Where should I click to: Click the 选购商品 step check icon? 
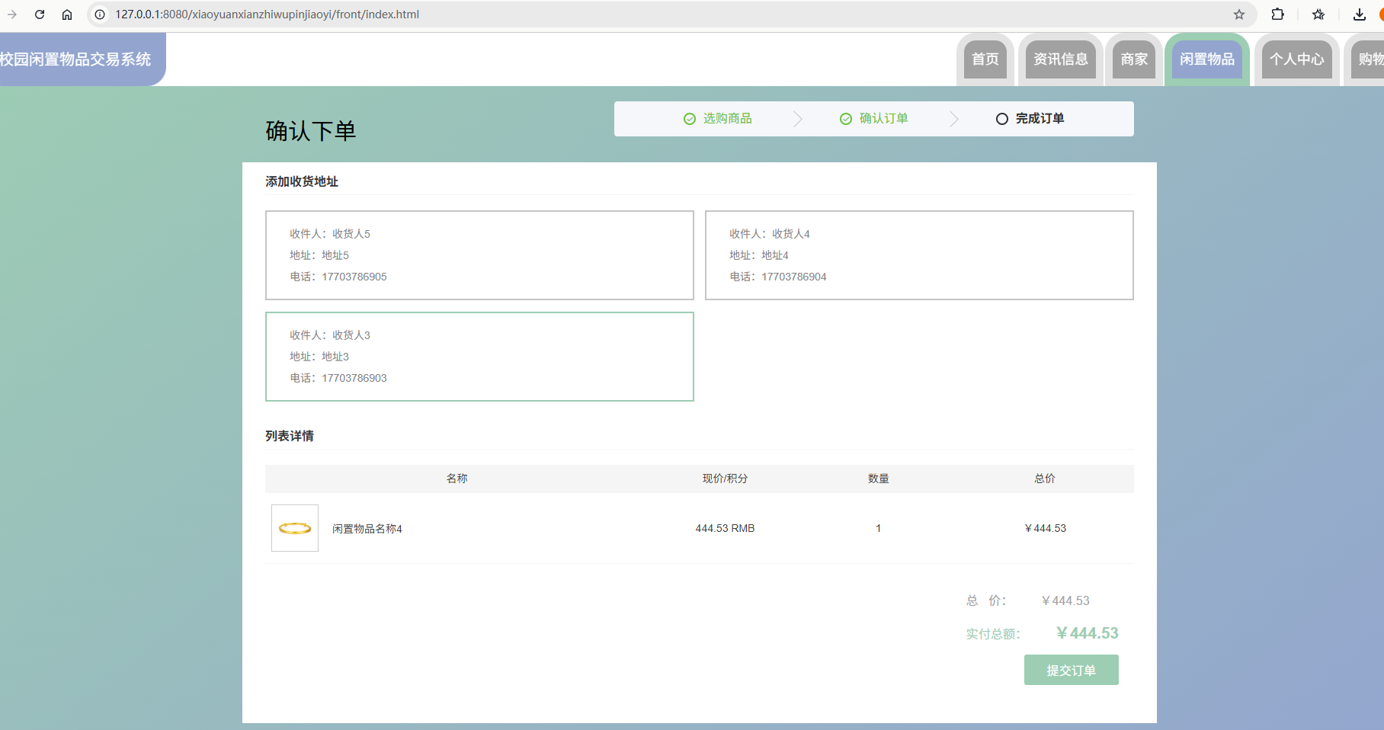(688, 118)
